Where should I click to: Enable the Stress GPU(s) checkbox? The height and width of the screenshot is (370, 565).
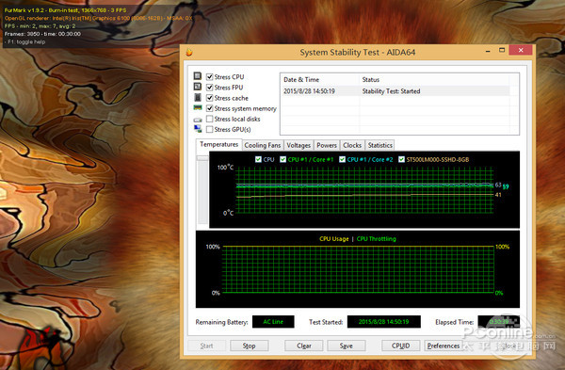point(209,129)
